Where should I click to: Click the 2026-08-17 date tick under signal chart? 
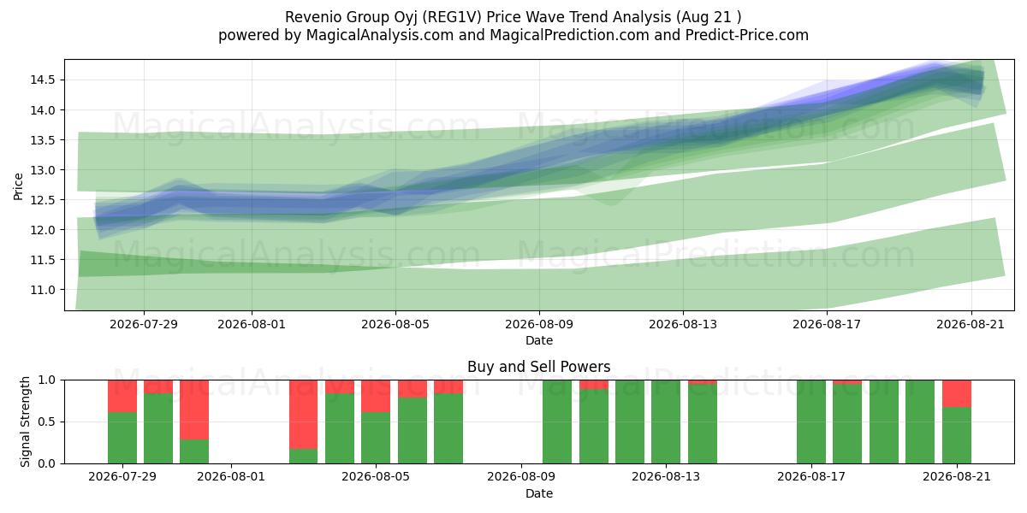[811, 476]
